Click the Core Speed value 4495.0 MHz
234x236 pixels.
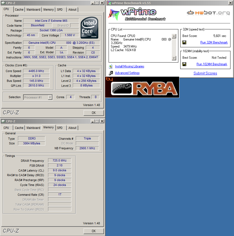pyautogui.click(x=36, y=71)
